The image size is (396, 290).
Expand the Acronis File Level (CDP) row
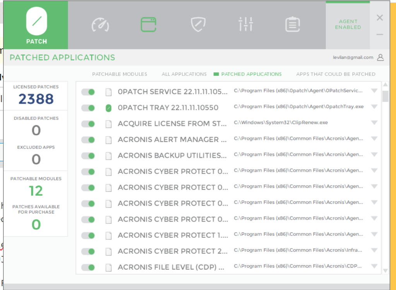374,266
